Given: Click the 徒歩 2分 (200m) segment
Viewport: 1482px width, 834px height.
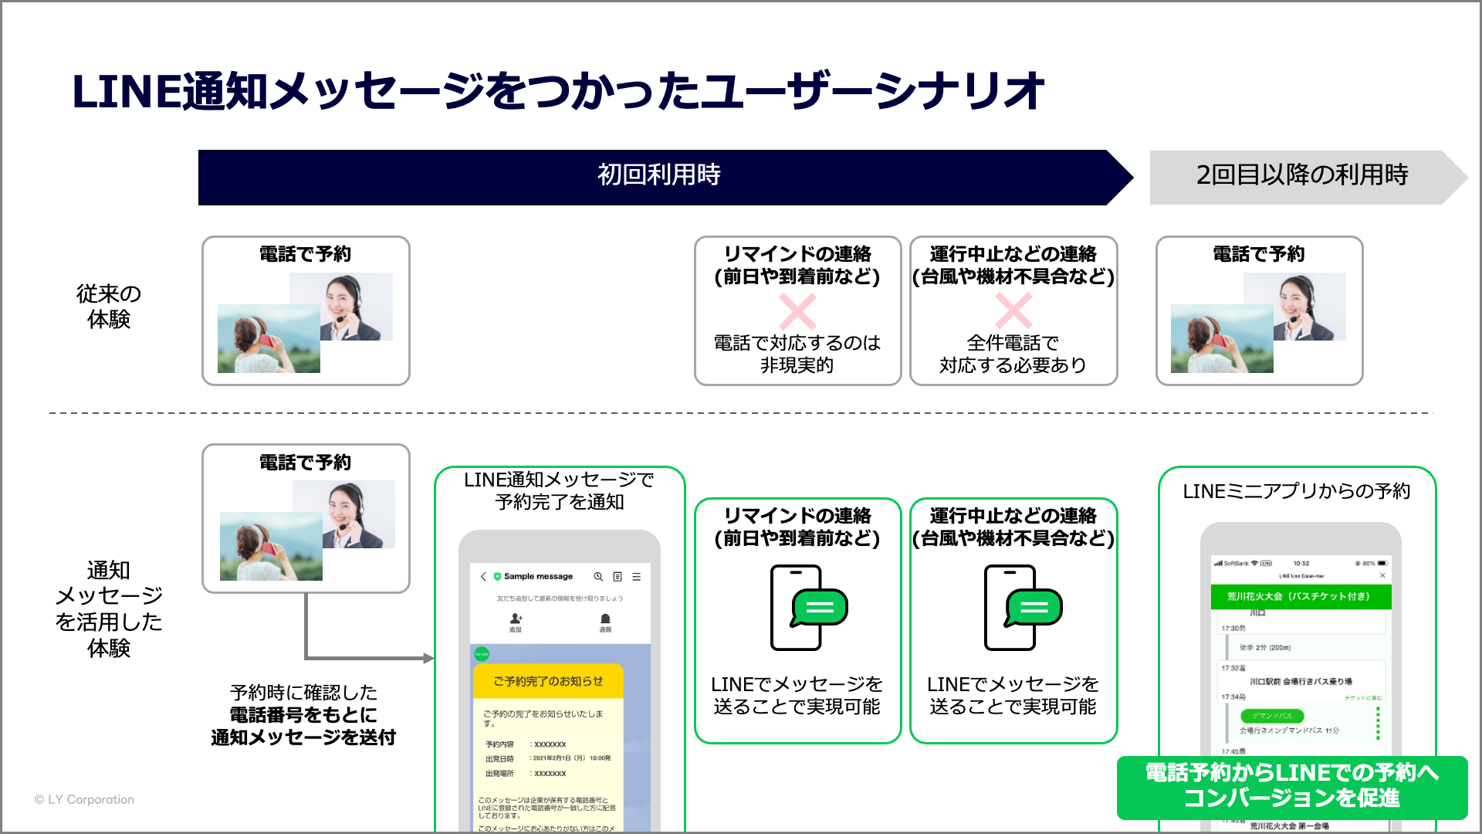Looking at the screenshot, I should click(x=1265, y=648).
